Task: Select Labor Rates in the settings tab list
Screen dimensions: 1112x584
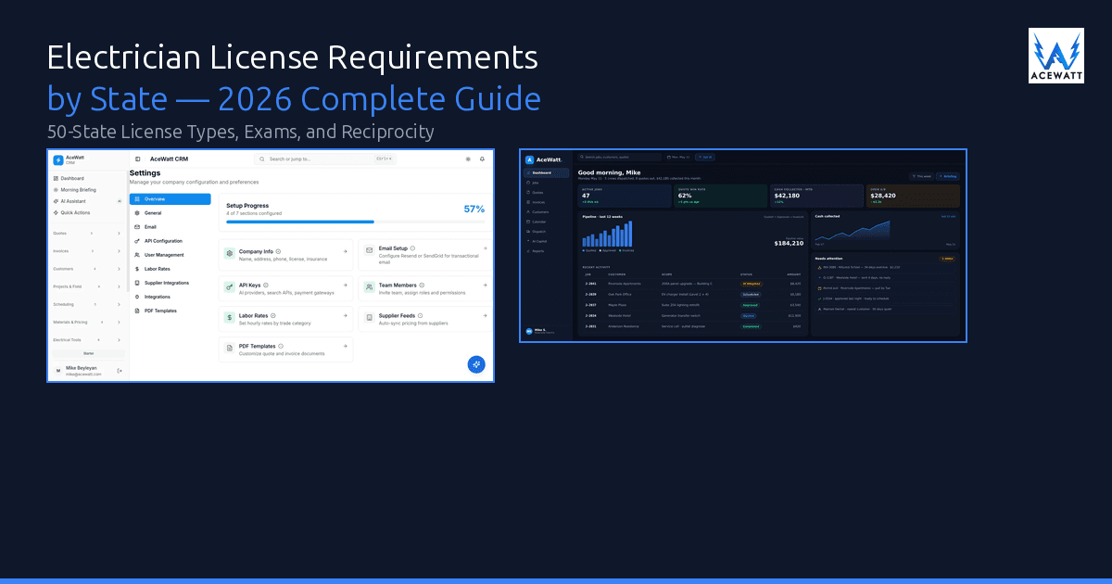Action: [x=171, y=269]
